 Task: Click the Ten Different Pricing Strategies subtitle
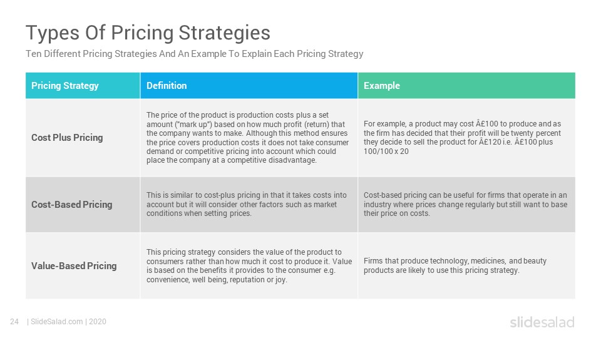pyautogui.click(x=194, y=54)
